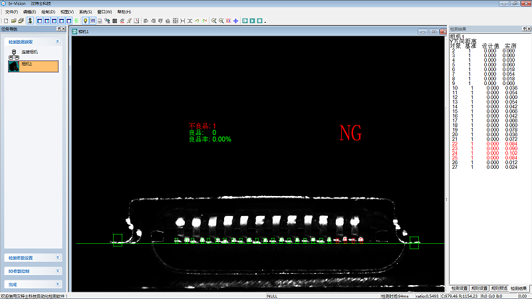532x299 pixels.
Task: Click the green undo arrow icon
Action: (197, 21)
